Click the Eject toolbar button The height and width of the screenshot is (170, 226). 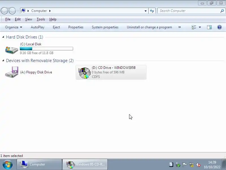(56, 27)
